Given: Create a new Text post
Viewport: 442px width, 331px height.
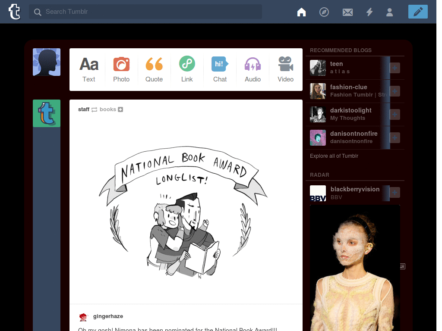Looking at the screenshot, I should point(89,69).
